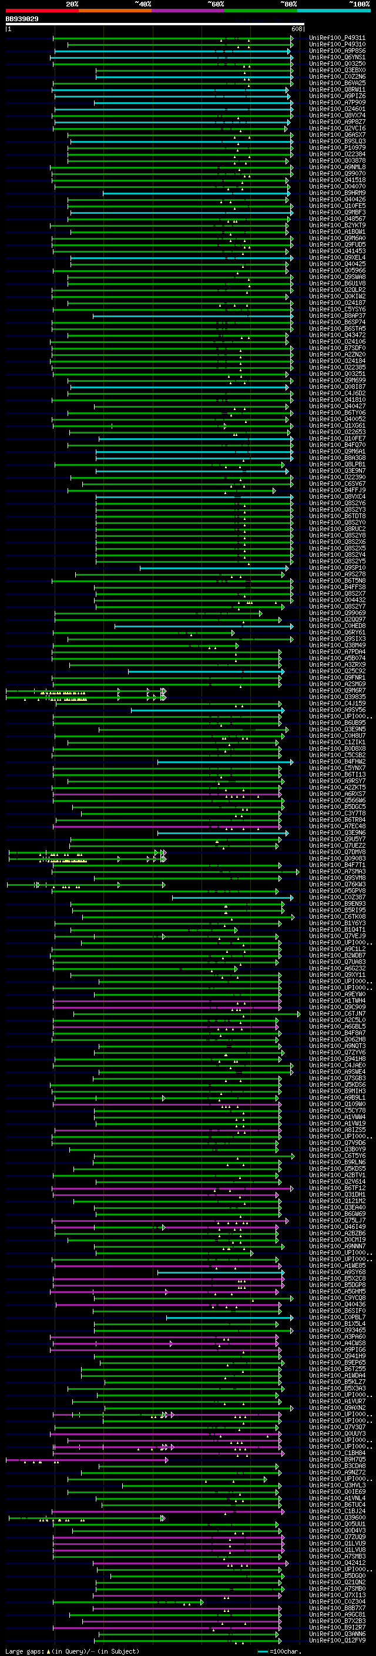Select the UniRef100_Q8RW11 label
Image resolution: width=376 pixels, height=1656 pixels.
[337, 89]
